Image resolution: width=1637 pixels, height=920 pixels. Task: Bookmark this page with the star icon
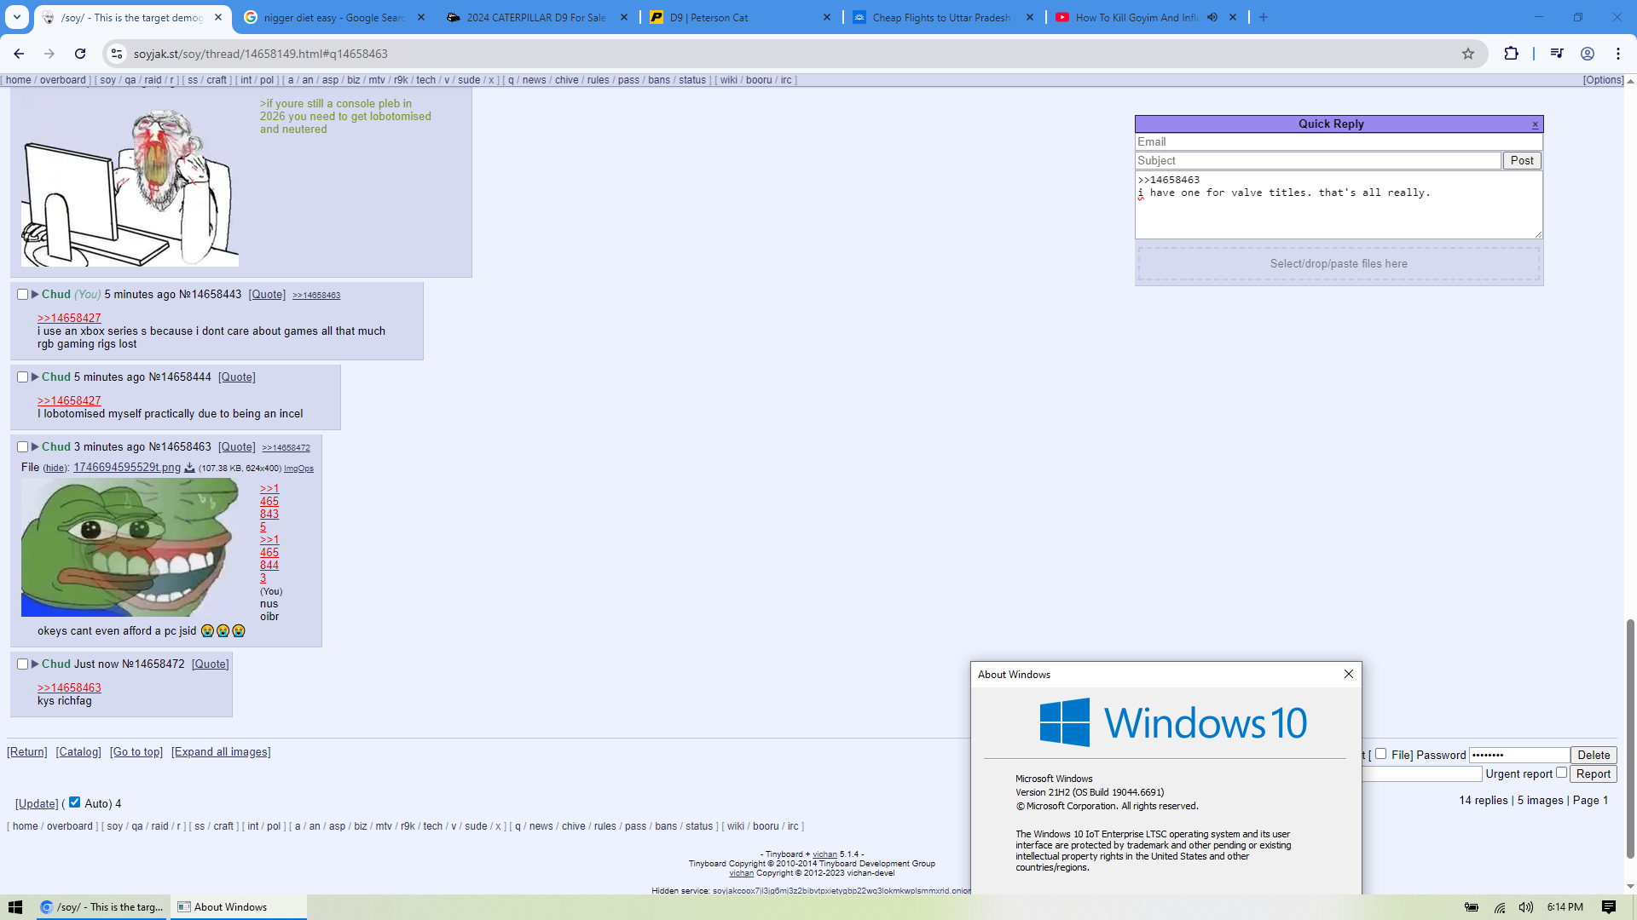click(1468, 54)
